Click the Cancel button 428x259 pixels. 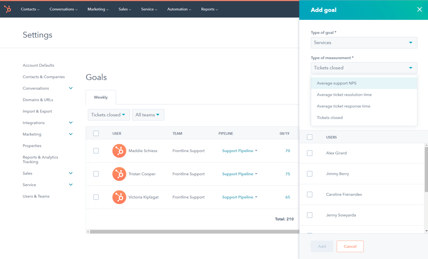(x=350, y=246)
